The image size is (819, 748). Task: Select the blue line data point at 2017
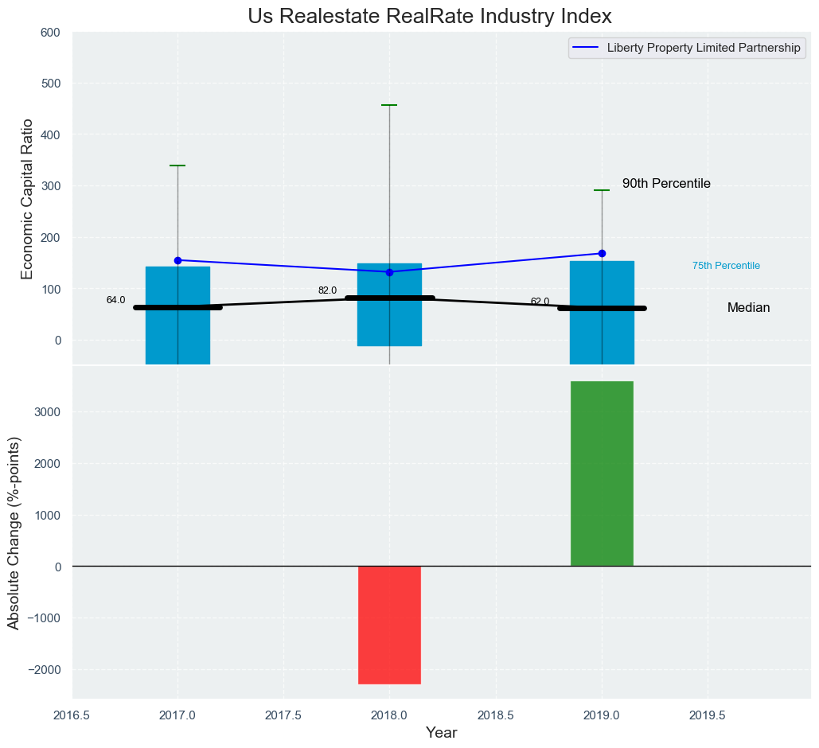(177, 260)
